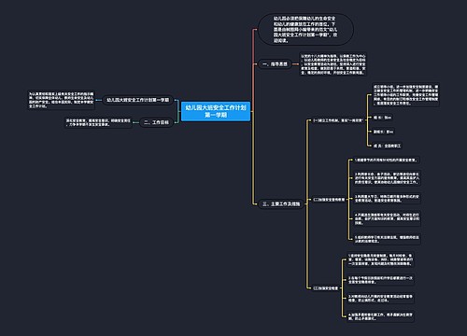Select the (二) 加强安全教育 sub-branch node
Viewport: 467px width, 336px height.
tap(329, 200)
